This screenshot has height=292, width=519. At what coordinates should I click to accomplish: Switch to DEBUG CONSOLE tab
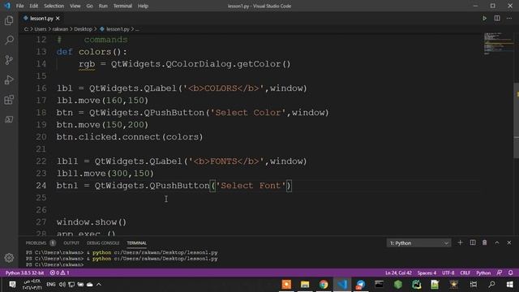click(x=103, y=243)
